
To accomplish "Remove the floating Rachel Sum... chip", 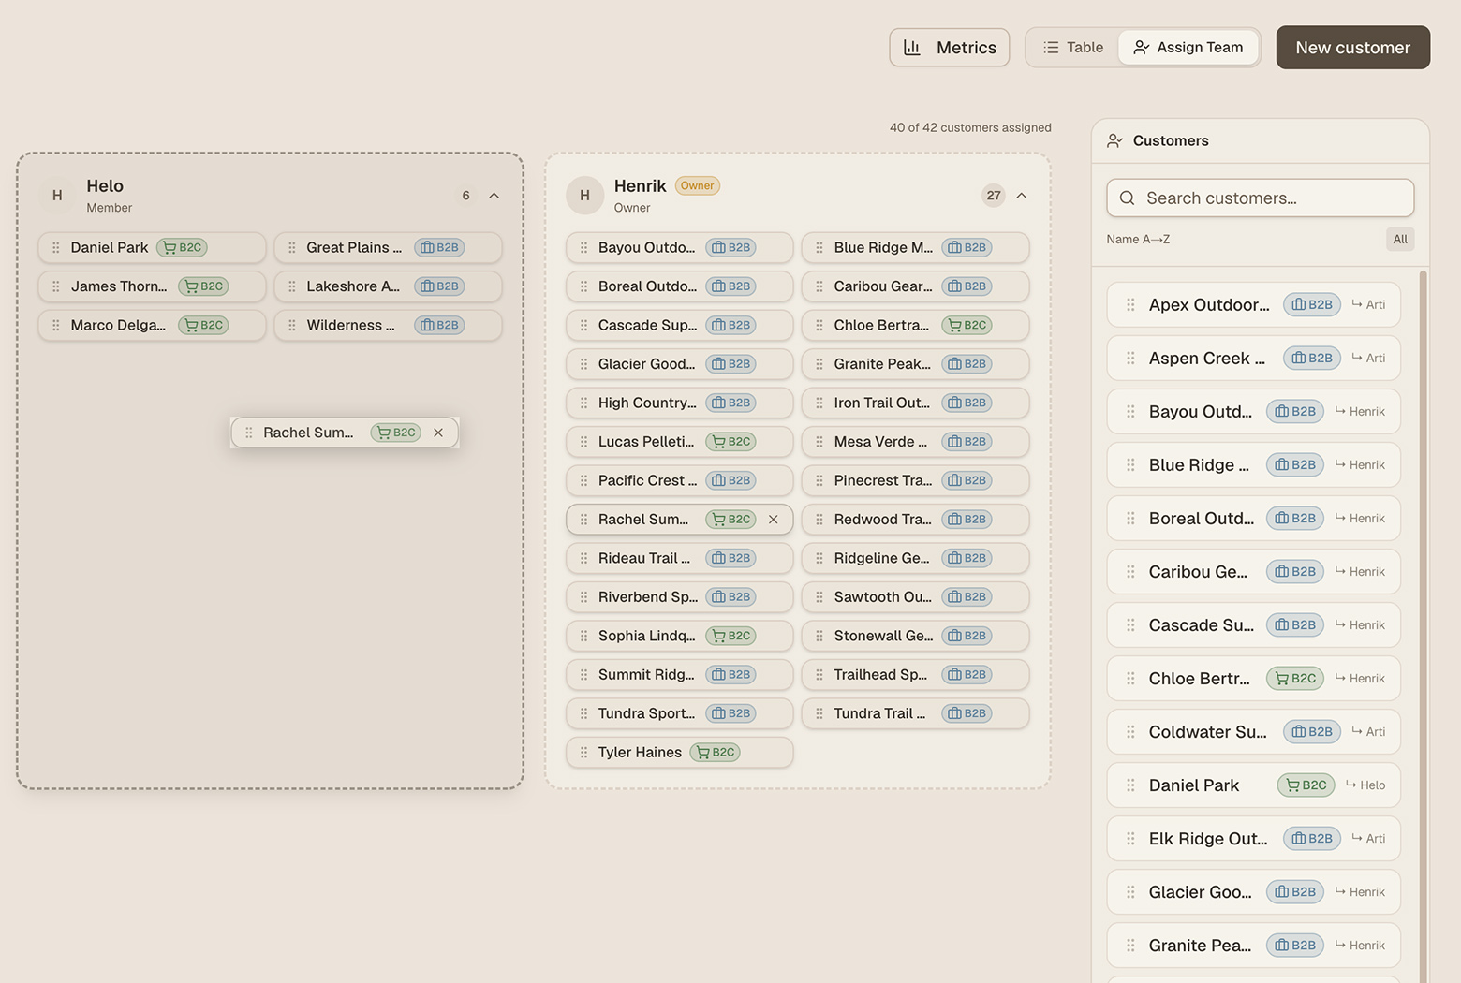I will (x=438, y=433).
